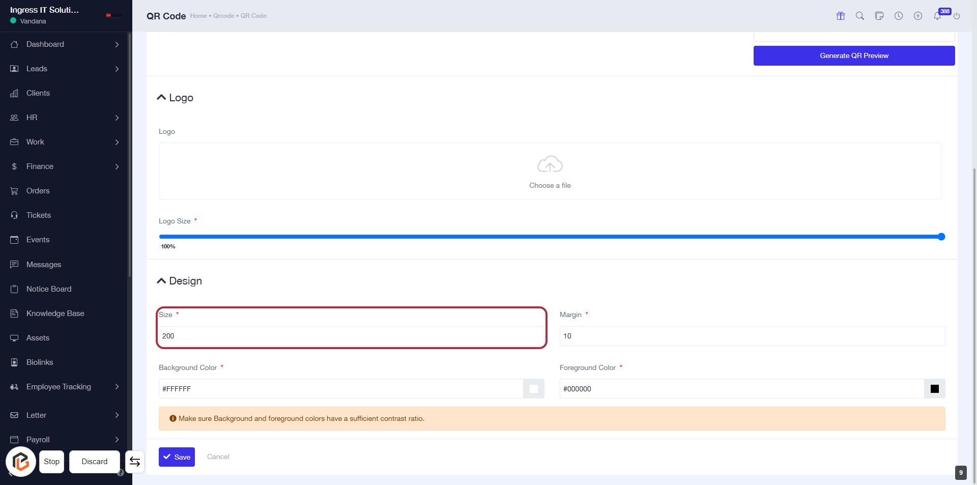Screen dimensions: 977x485
Task: Click the Logo Size slider handle
Action: (x=941, y=237)
